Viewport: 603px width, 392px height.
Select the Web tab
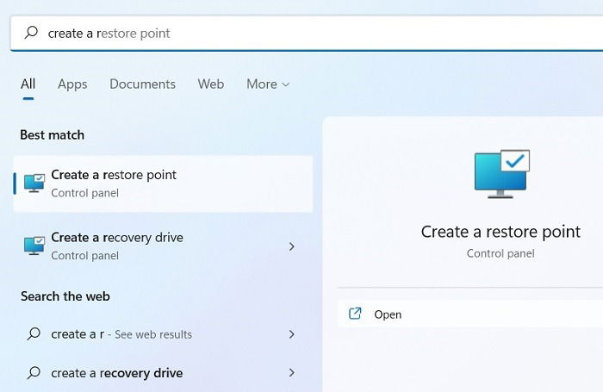click(x=211, y=84)
